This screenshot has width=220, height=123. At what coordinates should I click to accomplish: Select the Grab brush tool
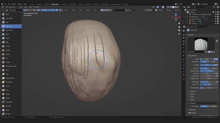11,74
